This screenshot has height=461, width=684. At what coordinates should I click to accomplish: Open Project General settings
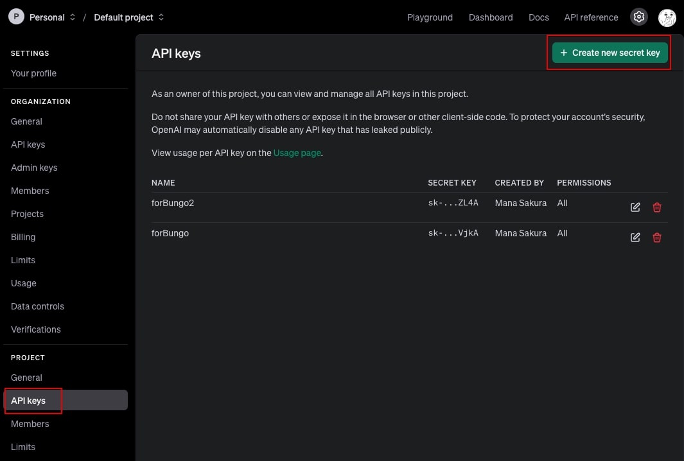[26, 378]
